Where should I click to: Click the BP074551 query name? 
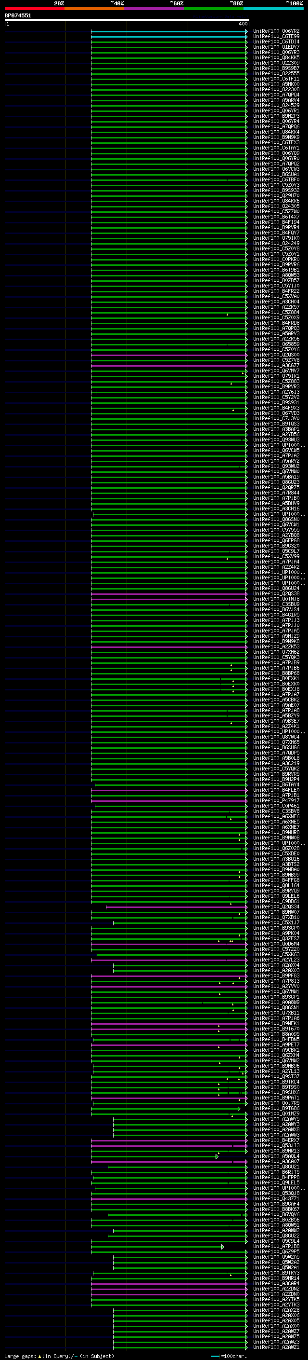point(18,16)
